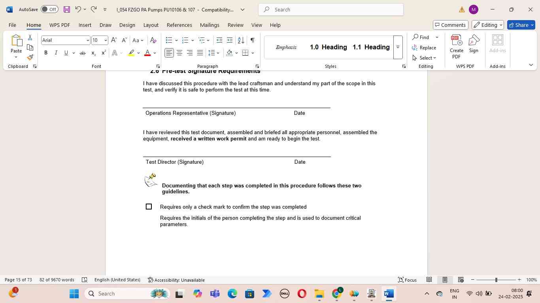The width and height of the screenshot is (540, 303).
Task: Sort paragraph contents
Action: [241, 40]
